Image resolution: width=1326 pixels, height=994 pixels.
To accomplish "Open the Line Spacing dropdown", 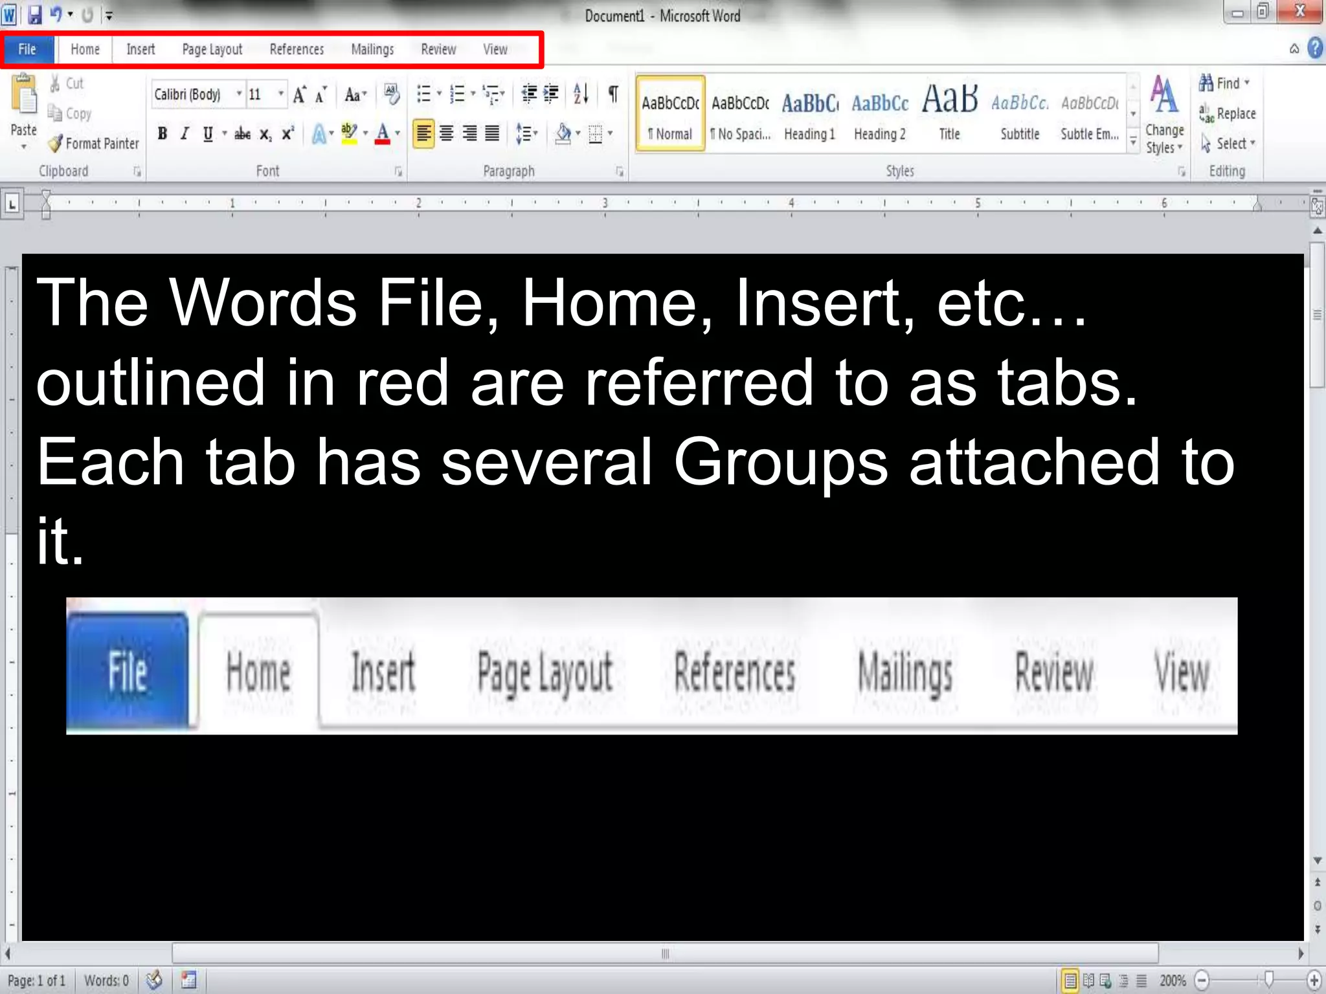I will point(526,134).
